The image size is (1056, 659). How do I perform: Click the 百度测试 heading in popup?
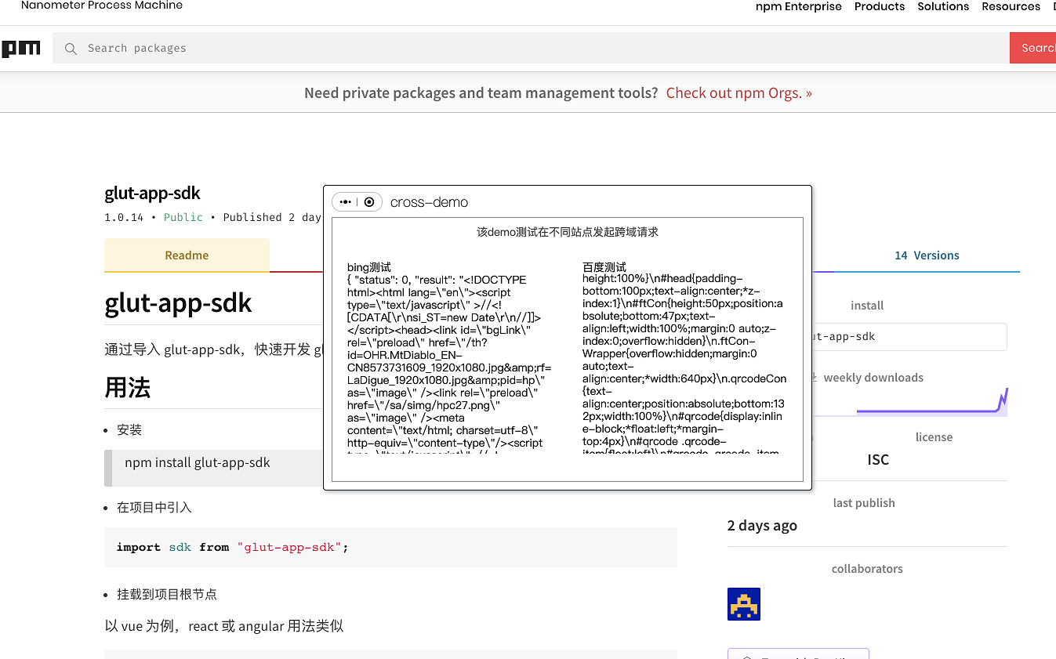click(x=604, y=267)
